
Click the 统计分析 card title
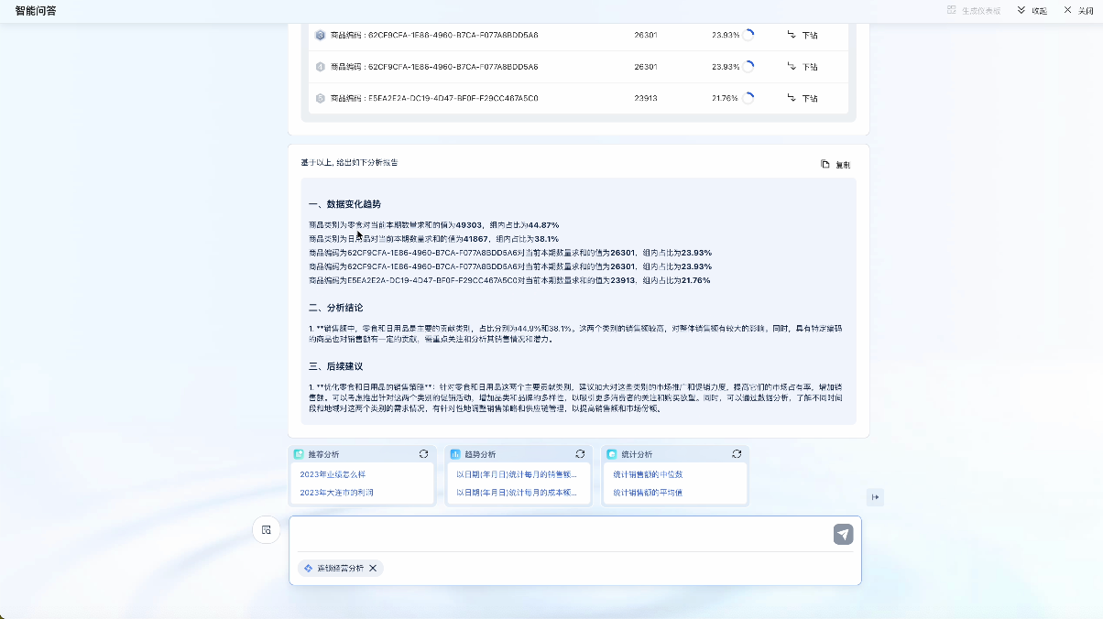point(637,454)
